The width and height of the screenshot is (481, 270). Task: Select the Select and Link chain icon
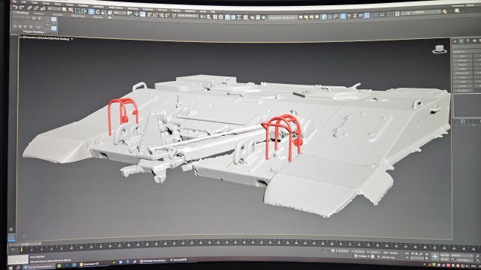[x=29, y=7]
